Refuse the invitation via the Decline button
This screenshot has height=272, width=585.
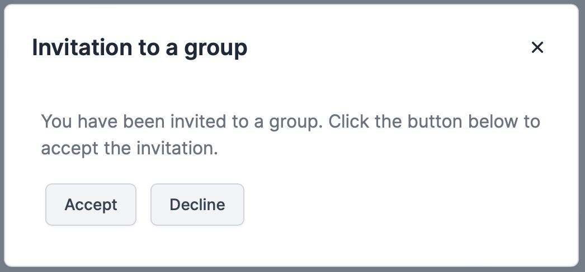pyautogui.click(x=197, y=205)
